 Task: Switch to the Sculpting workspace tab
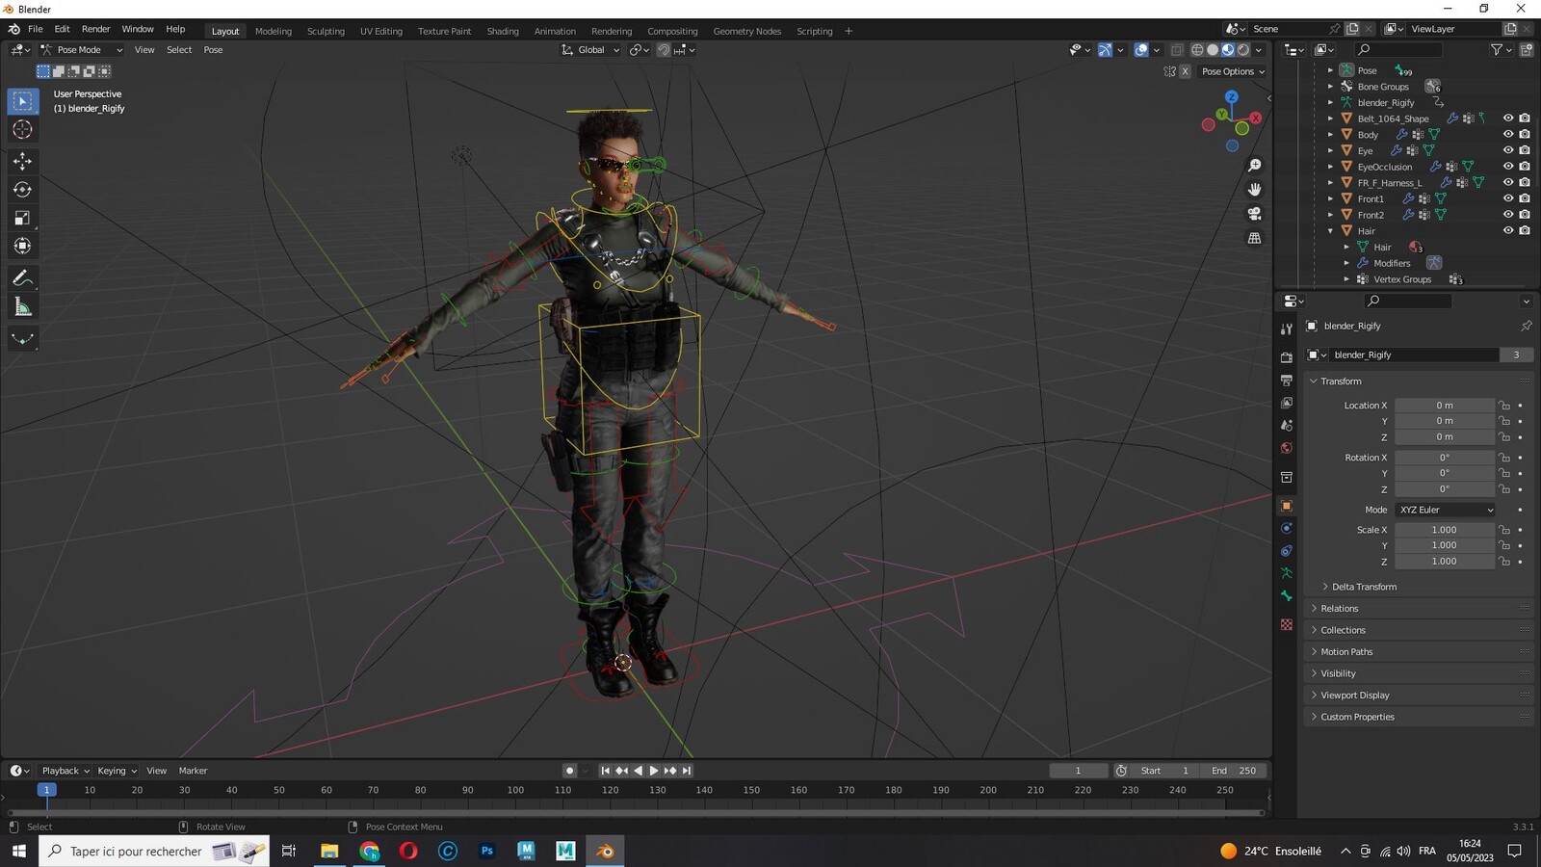coord(326,31)
